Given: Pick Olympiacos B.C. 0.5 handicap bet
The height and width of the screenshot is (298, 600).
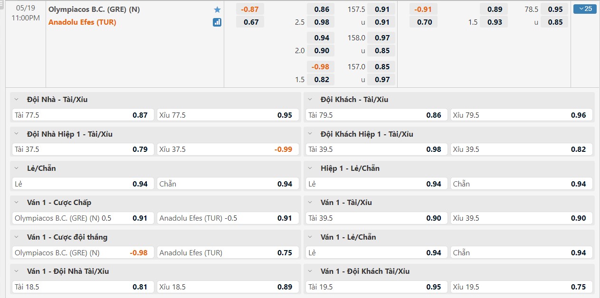Looking at the screenshot, I should 83,218.
